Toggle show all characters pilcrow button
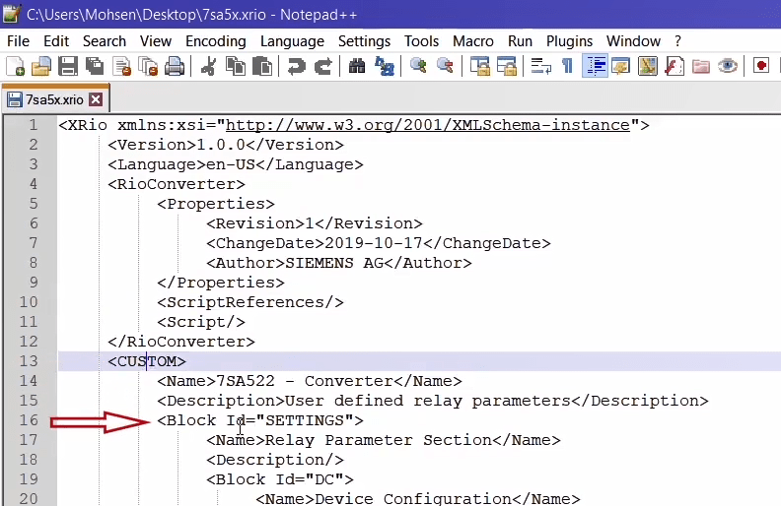This screenshot has width=781, height=506. tap(567, 67)
